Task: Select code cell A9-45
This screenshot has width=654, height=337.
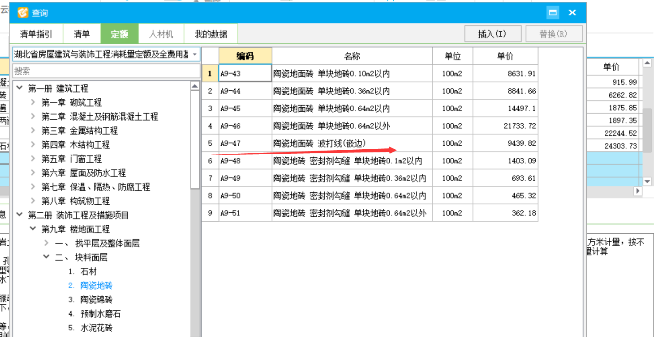Action: pyautogui.click(x=245, y=109)
